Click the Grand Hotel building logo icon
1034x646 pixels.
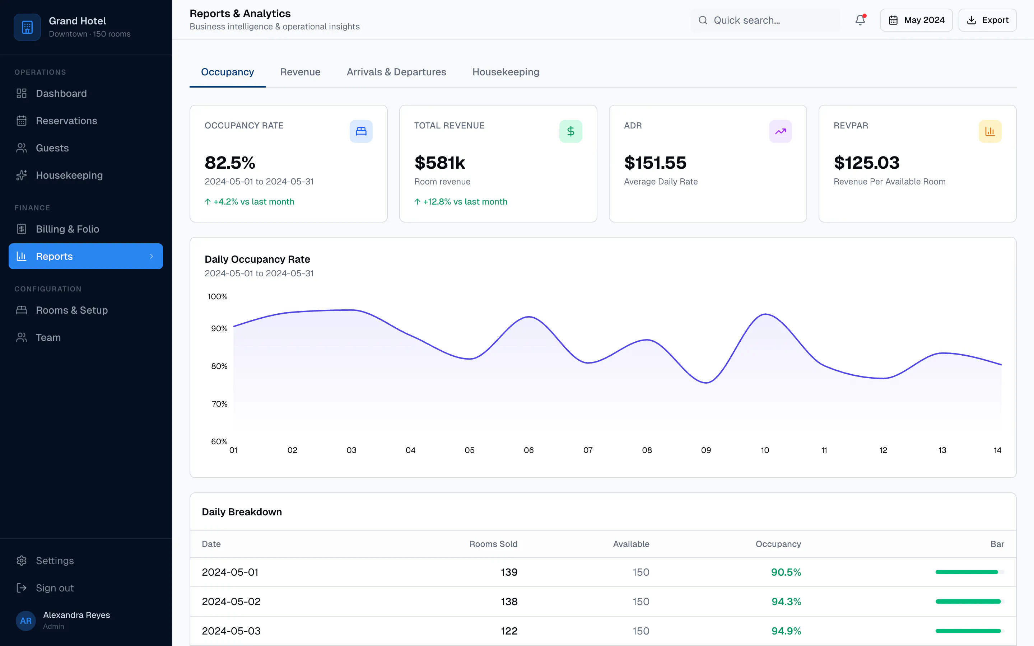27,27
